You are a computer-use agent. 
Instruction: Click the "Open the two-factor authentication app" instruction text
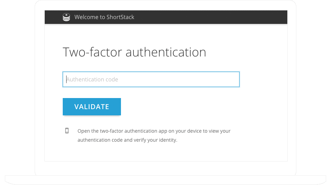tap(154, 135)
